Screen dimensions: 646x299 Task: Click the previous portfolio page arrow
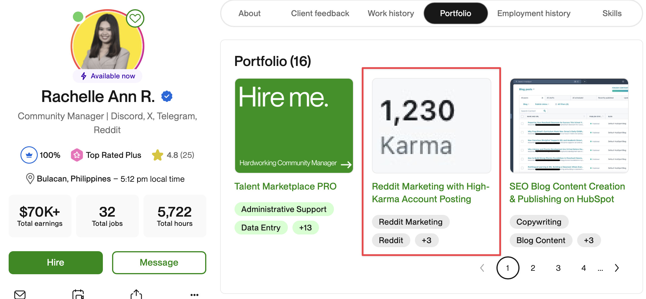482,268
